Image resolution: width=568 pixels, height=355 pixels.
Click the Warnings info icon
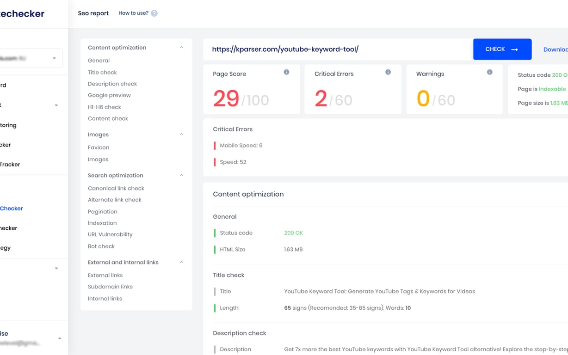click(x=489, y=72)
